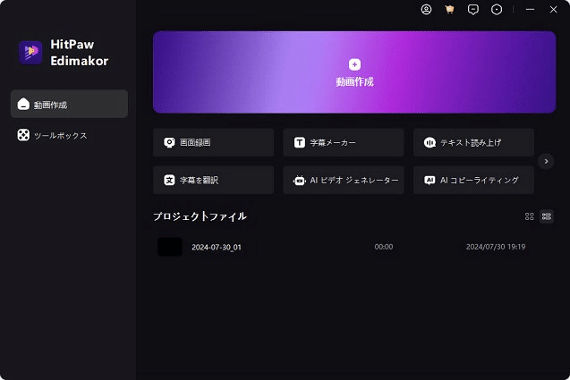Click the HitPaw Edimakor logo
Screen dimensions: 570x380
[x=30, y=53]
